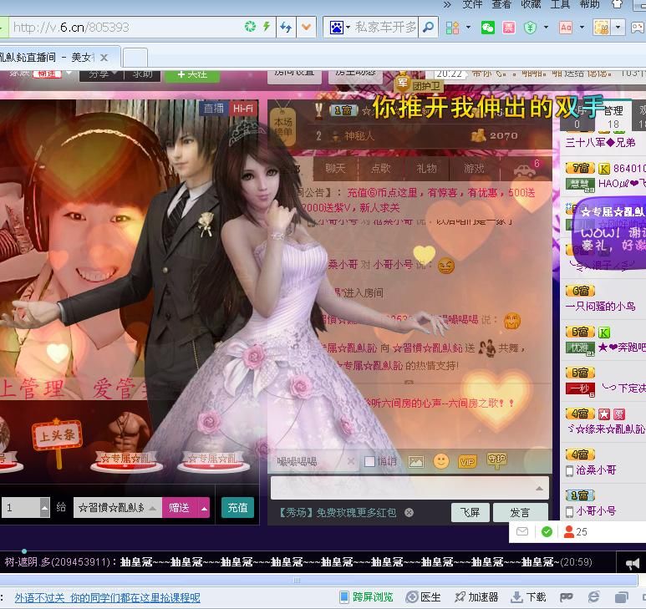Viewport: 646px width, 609px height.
Task: Click the yellow screenshot tool icon
Action: (x=601, y=28)
